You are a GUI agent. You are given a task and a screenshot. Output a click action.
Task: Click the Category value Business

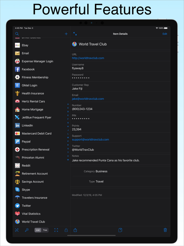(102, 171)
